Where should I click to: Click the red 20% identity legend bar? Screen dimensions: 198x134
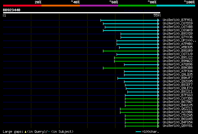22,6
